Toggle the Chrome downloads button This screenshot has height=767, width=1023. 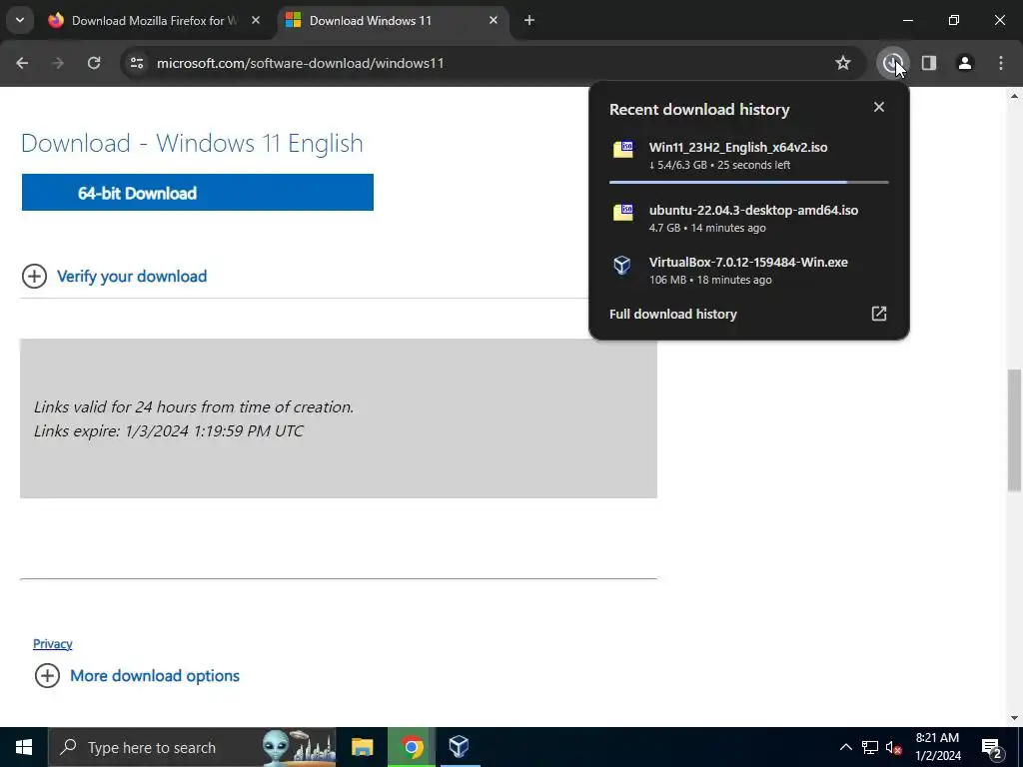point(892,63)
